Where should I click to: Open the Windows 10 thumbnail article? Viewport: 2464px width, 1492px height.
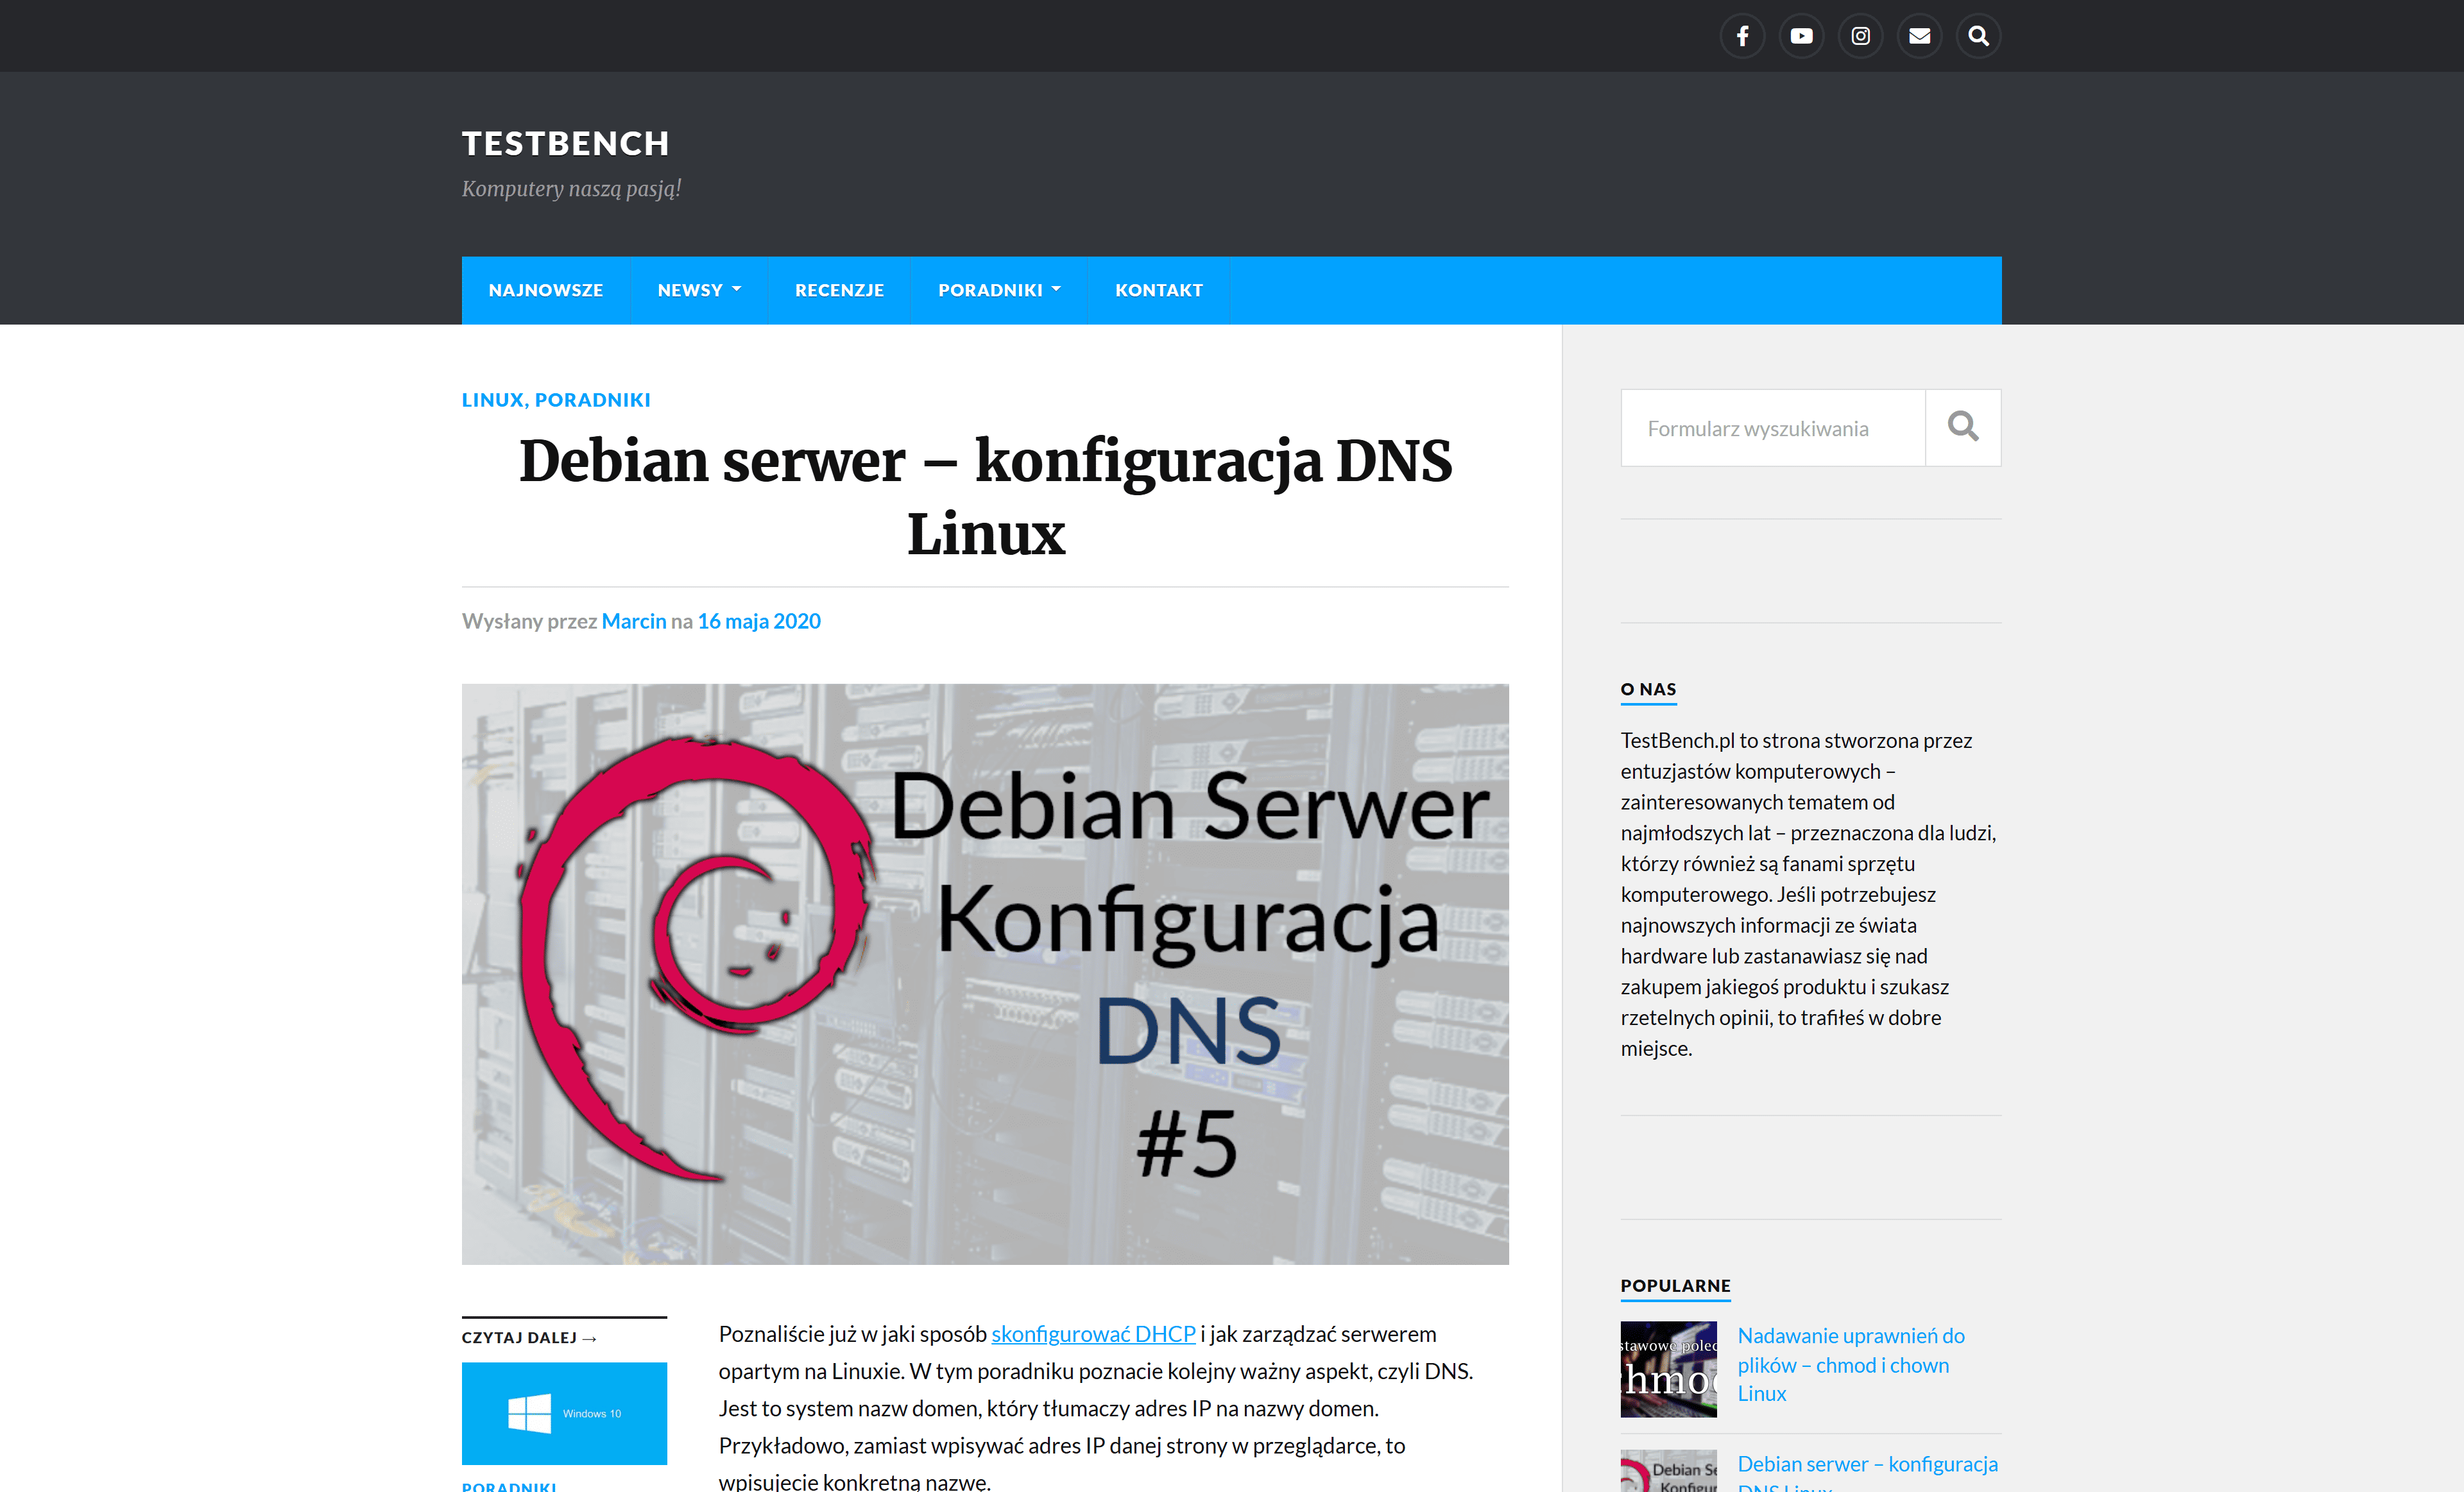(x=564, y=1413)
